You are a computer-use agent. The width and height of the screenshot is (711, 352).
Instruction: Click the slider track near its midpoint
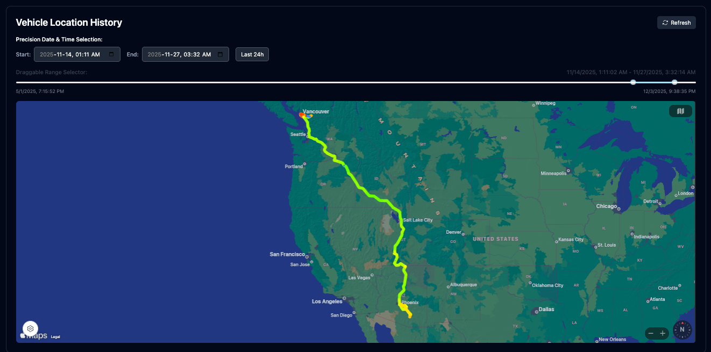coord(355,82)
